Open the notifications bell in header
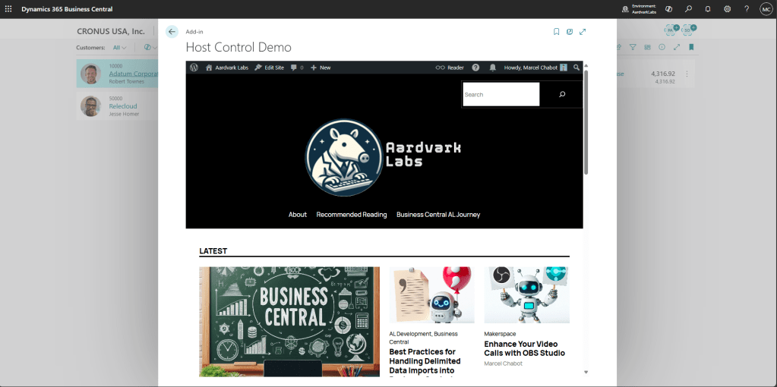Image resolution: width=777 pixels, height=387 pixels. [x=708, y=9]
